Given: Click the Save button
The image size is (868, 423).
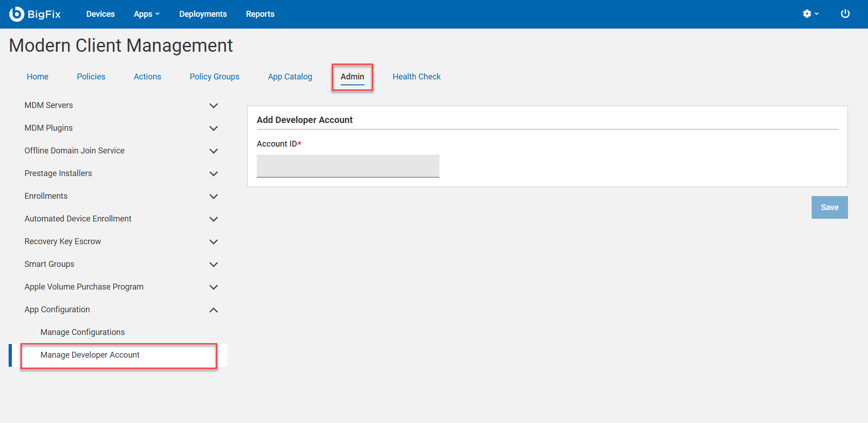Looking at the screenshot, I should coord(829,207).
